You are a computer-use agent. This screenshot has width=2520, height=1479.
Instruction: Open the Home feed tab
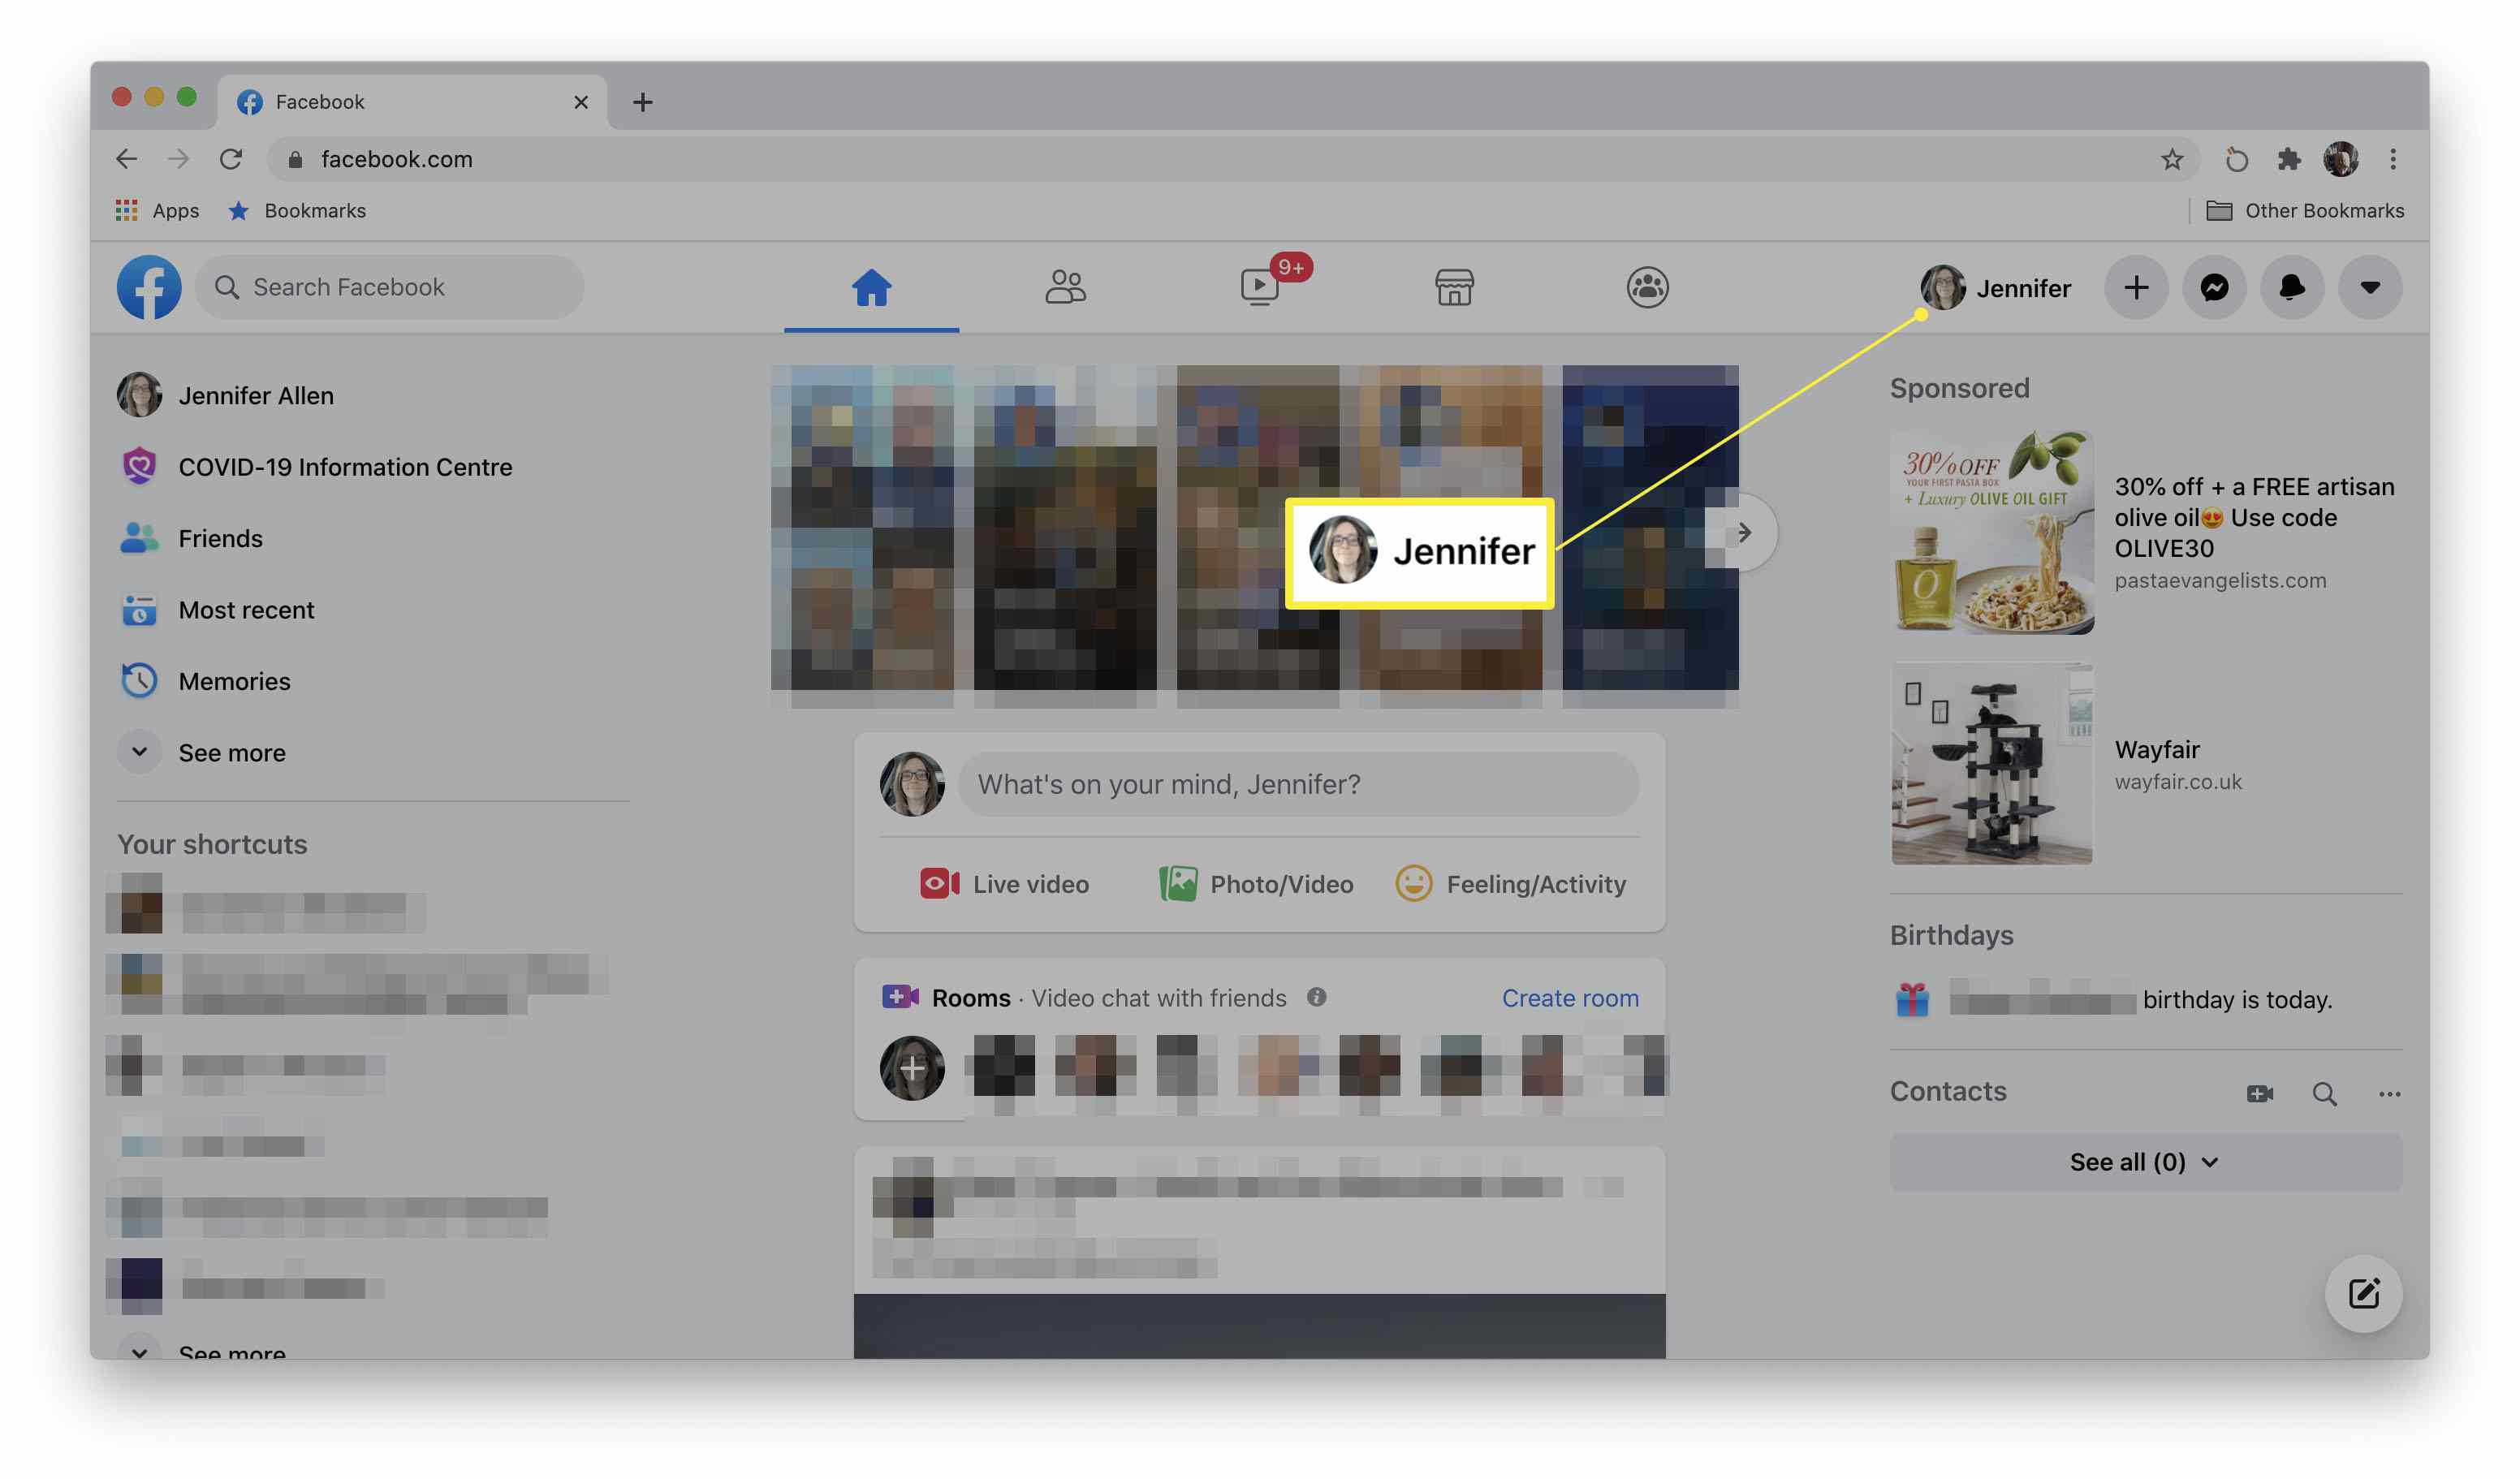(871, 288)
